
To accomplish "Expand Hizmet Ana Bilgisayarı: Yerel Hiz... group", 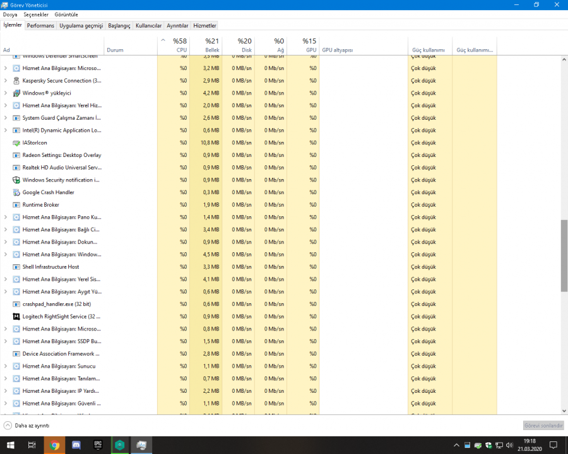I will (x=6, y=105).
